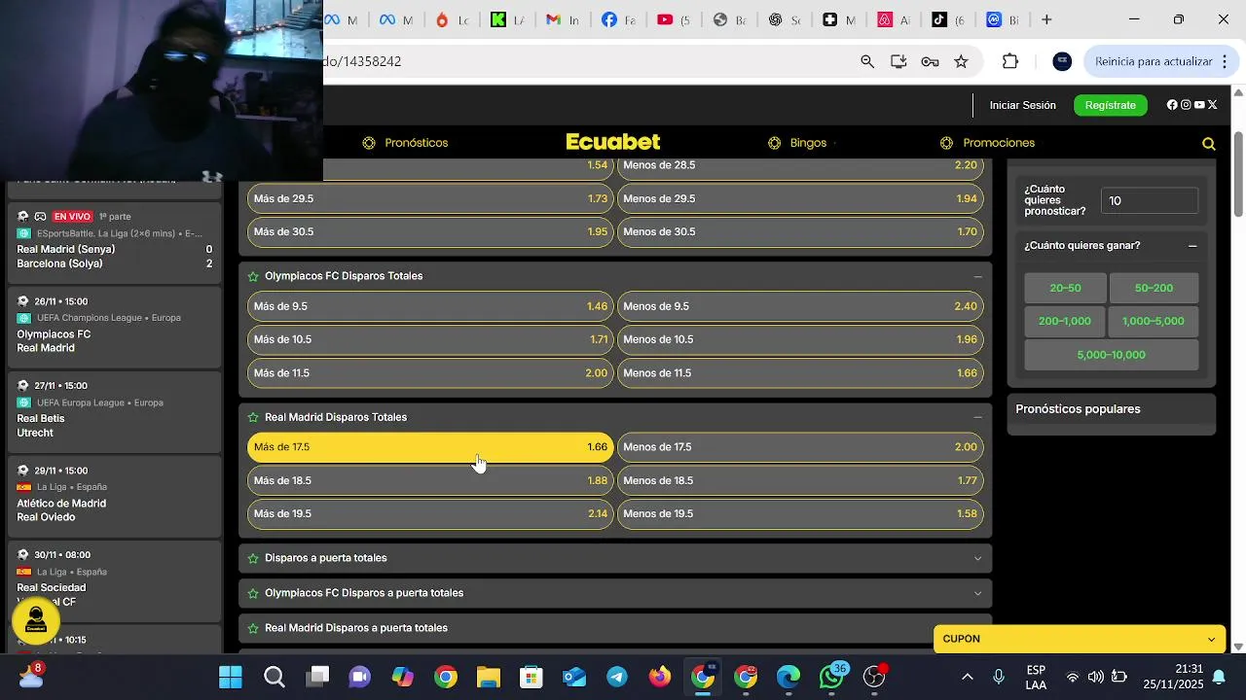The height and width of the screenshot is (700, 1246).
Task: Collapse the ¿Cuánto quieres ganar? panel
Action: point(1192,246)
